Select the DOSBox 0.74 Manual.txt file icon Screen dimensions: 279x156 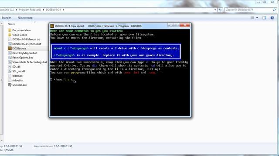click(x=10, y=39)
